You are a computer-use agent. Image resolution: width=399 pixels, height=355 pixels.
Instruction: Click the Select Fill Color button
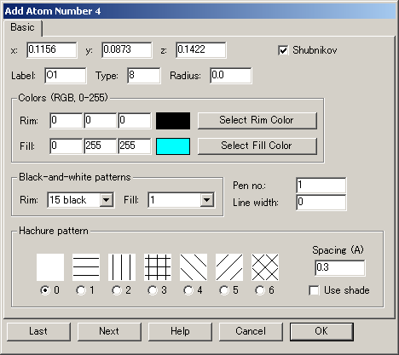(257, 146)
